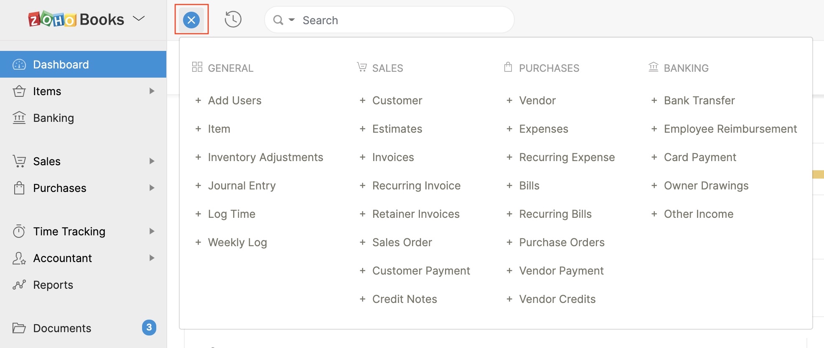The width and height of the screenshot is (824, 348).
Task: Open the search filter dropdown arrow
Action: point(292,20)
